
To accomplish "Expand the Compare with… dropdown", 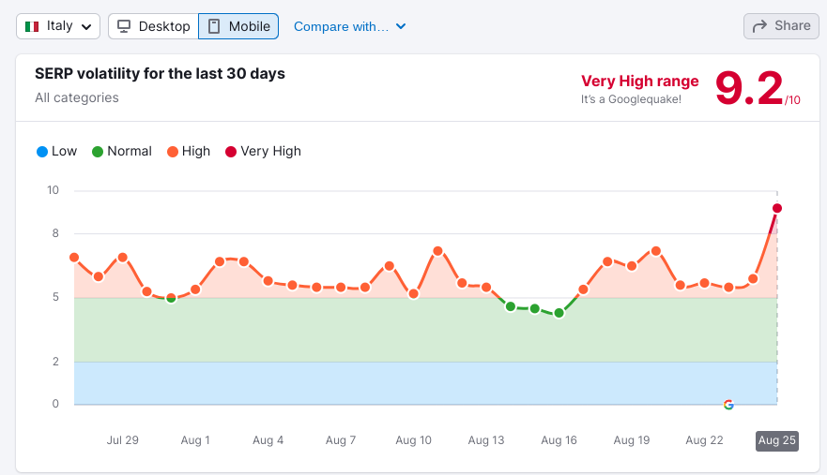I will pos(350,26).
